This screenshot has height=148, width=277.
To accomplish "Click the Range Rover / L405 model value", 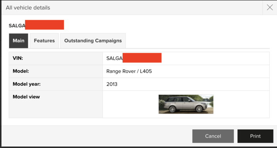I will point(129,71).
